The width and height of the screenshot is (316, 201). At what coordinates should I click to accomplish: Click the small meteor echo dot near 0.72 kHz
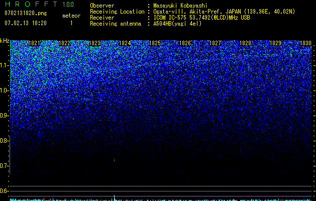(114, 160)
